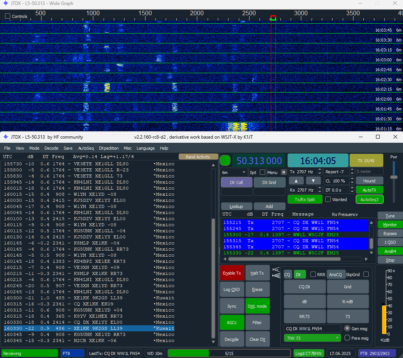The width and height of the screenshot is (403, 358).
Task: Click the JTDX logo in the main window title bar
Action: [5, 137]
